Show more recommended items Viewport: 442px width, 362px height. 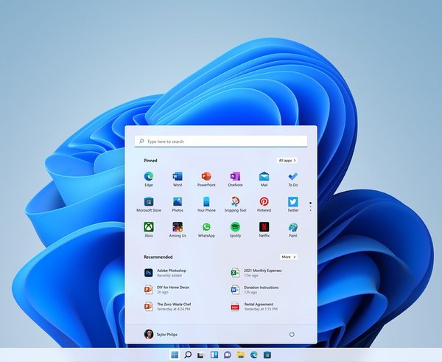[288, 257]
